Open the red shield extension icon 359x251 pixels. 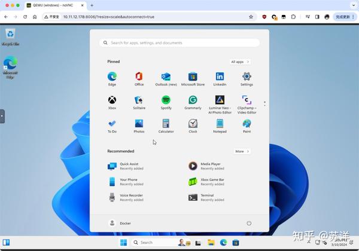pyautogui.click(x=264, y=17)
